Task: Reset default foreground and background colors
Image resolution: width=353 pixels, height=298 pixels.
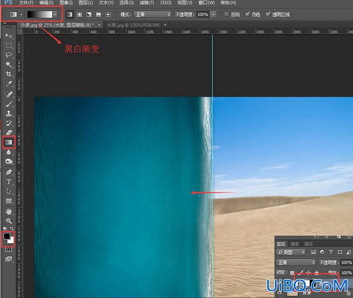Action: point(5,228)
